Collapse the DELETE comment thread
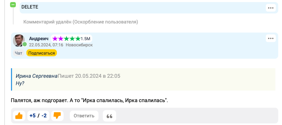Screen dimensions: 282x125 [x=13, y=5]
